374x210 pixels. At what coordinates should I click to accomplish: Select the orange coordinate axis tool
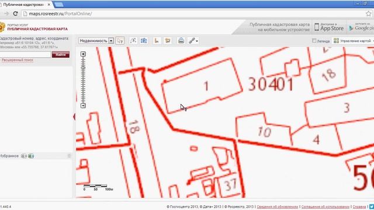click(x=157, y=41)
